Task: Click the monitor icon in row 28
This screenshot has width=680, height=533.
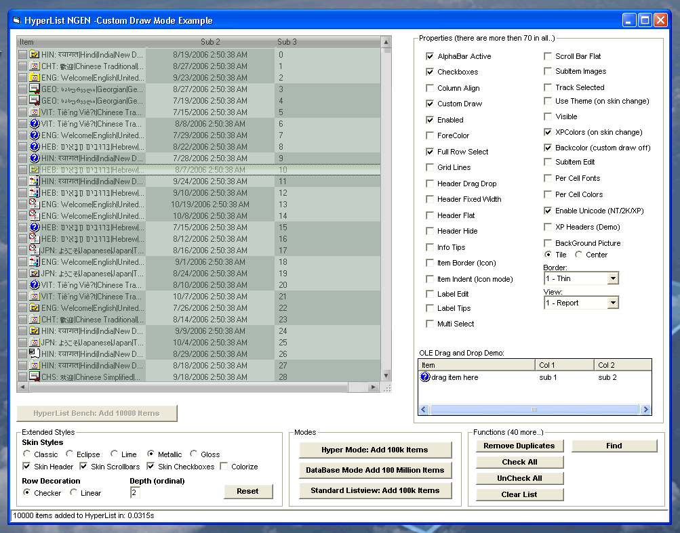Action: click(x=34, y=377)
